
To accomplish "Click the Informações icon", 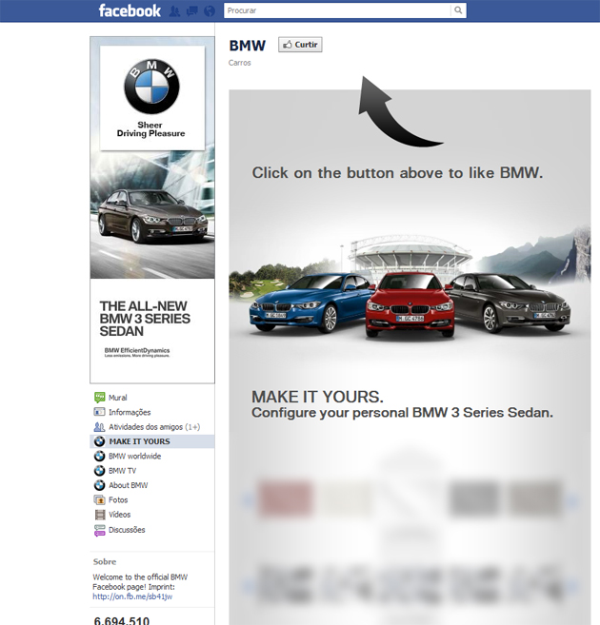I will (x=99, y=411).
